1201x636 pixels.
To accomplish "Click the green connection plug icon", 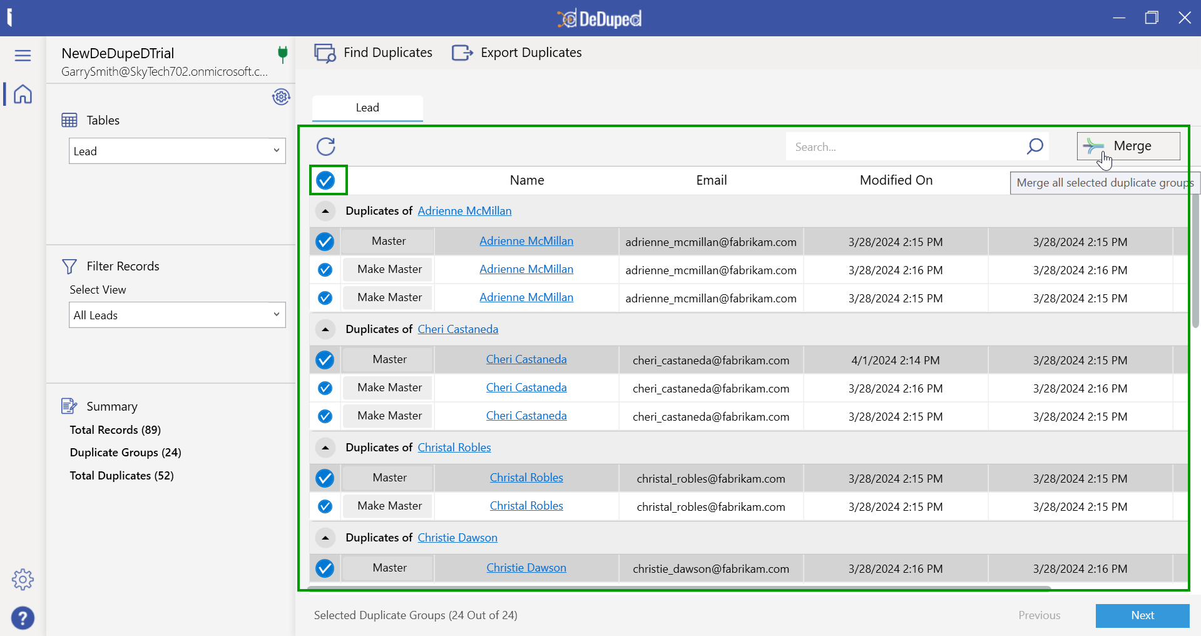I will (x=283, y=54).
